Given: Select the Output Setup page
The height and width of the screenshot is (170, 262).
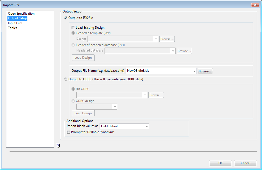Looking at the screenshot, I should coord(17,18).
